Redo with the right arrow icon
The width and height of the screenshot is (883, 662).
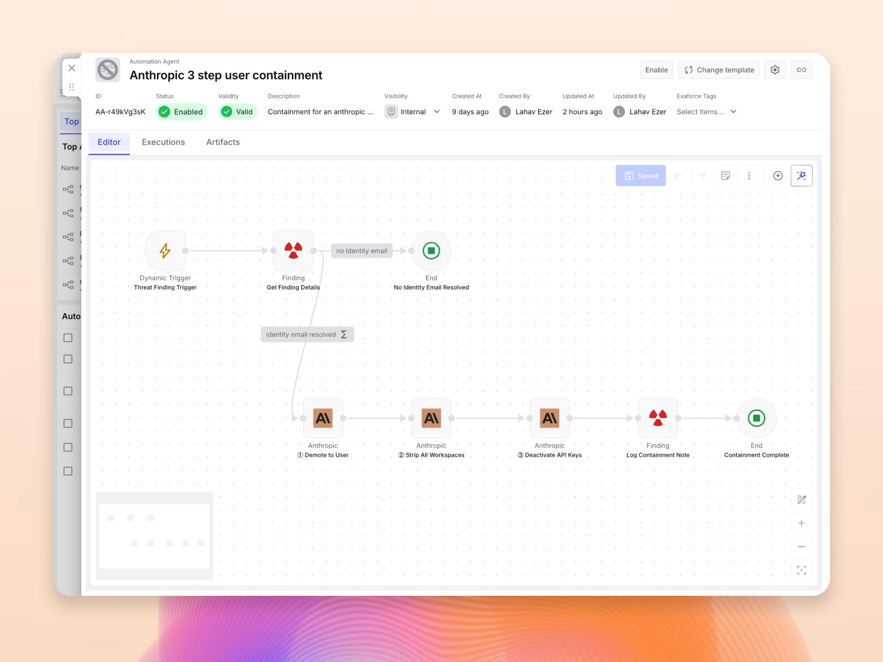pyautogui.click(x=702, y=176)
